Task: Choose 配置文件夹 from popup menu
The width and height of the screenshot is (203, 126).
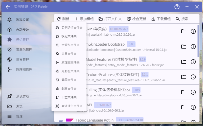Action: (x=69, y=89)
